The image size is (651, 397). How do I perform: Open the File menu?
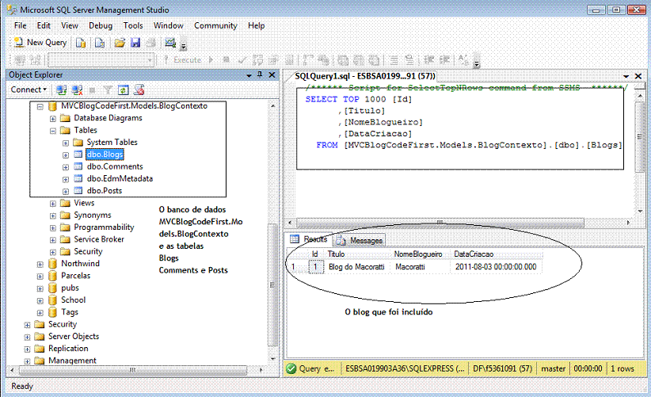coord(20,25)
